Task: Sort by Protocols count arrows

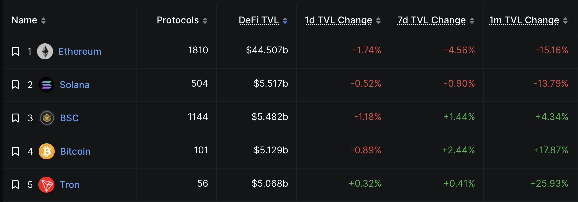Action: click(205, 21)
